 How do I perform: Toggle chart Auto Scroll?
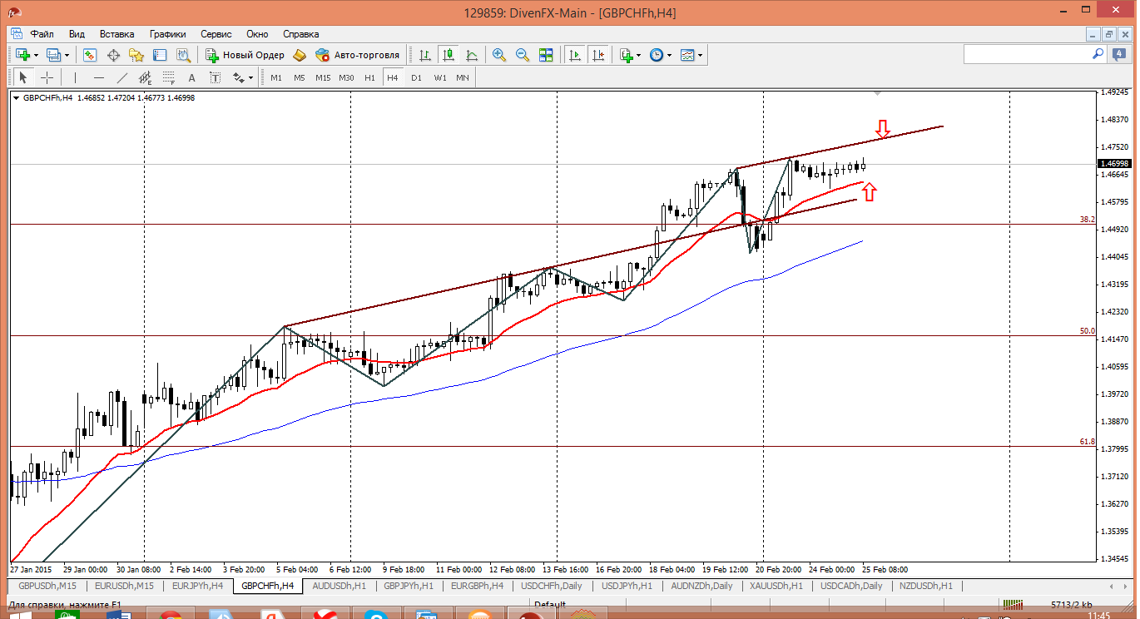[575, 55]
